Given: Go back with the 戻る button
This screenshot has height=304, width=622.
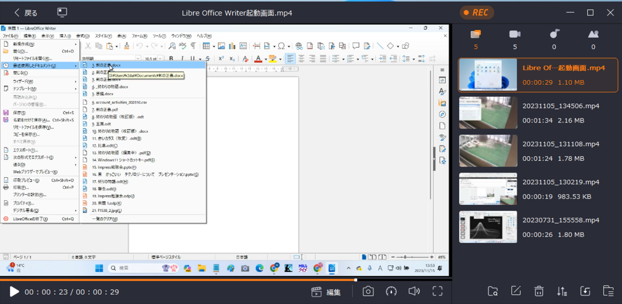Looking at the screenshot, I should (x=26, y=12).
